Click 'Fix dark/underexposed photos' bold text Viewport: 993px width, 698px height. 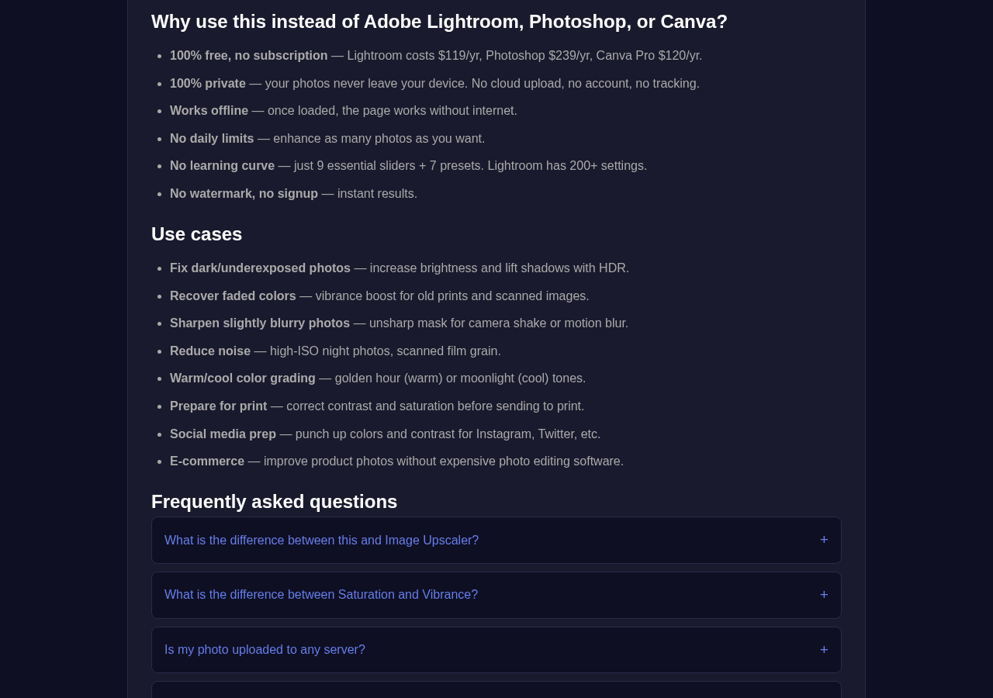[260, 268]
